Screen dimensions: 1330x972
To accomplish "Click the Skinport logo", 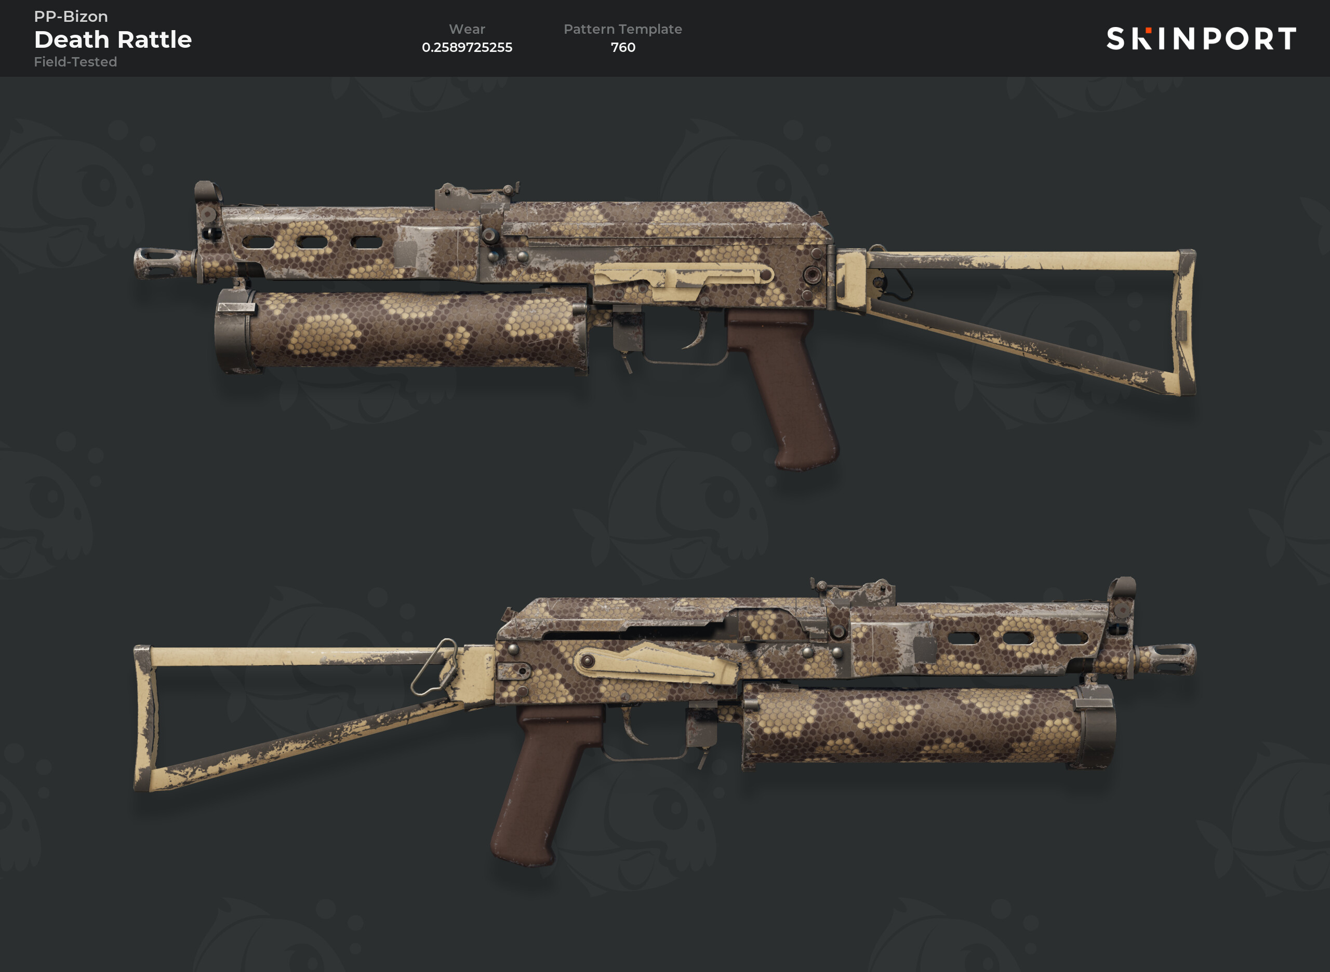I will coord(1201,39).
